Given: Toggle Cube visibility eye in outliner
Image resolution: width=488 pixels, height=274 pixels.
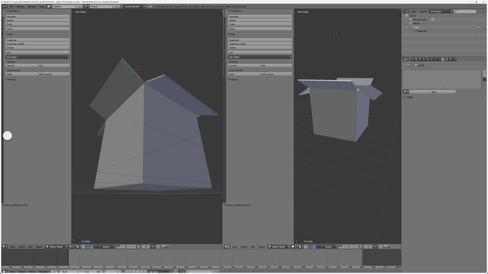Looking at the screenshot, I should pyautogui.click(x=479, y=27).
